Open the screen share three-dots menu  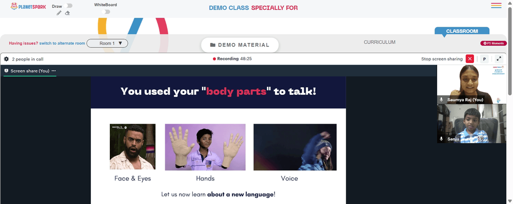click(54, 71)
